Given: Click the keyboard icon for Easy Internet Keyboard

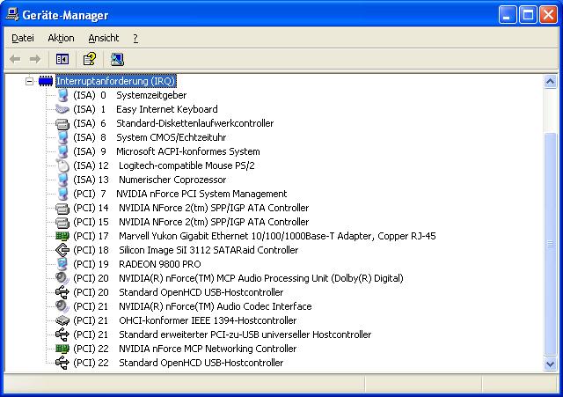Looking at the screenshot, I should click(x=62, y=109).
